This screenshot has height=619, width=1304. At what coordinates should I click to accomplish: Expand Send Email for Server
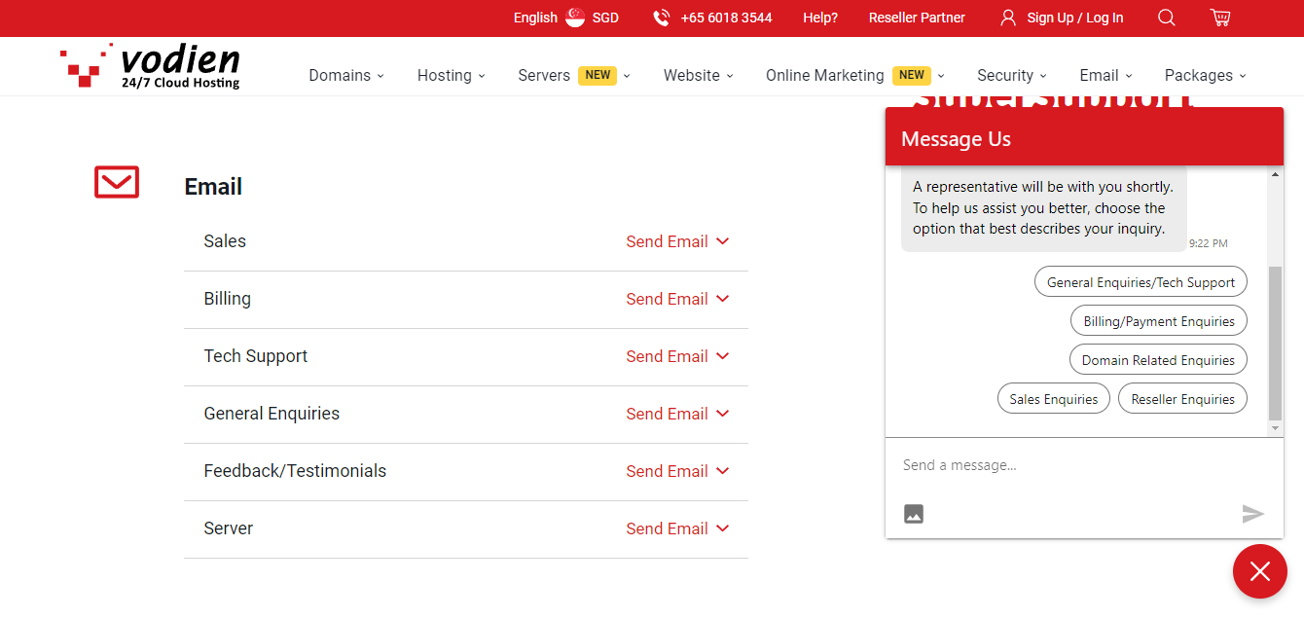coord(677,528)
